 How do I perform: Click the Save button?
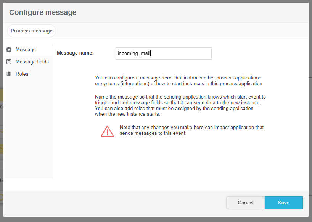283,203
